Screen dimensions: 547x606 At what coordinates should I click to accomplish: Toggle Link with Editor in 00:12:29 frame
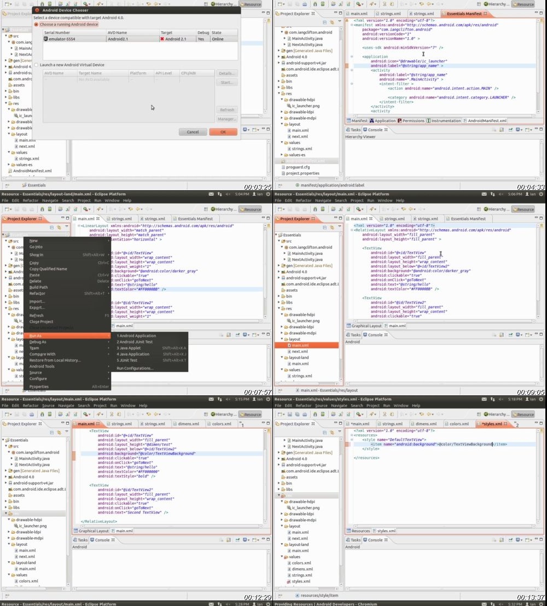pos(59,433)
